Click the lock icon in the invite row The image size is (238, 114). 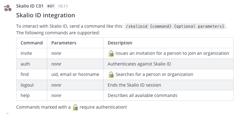111,54
